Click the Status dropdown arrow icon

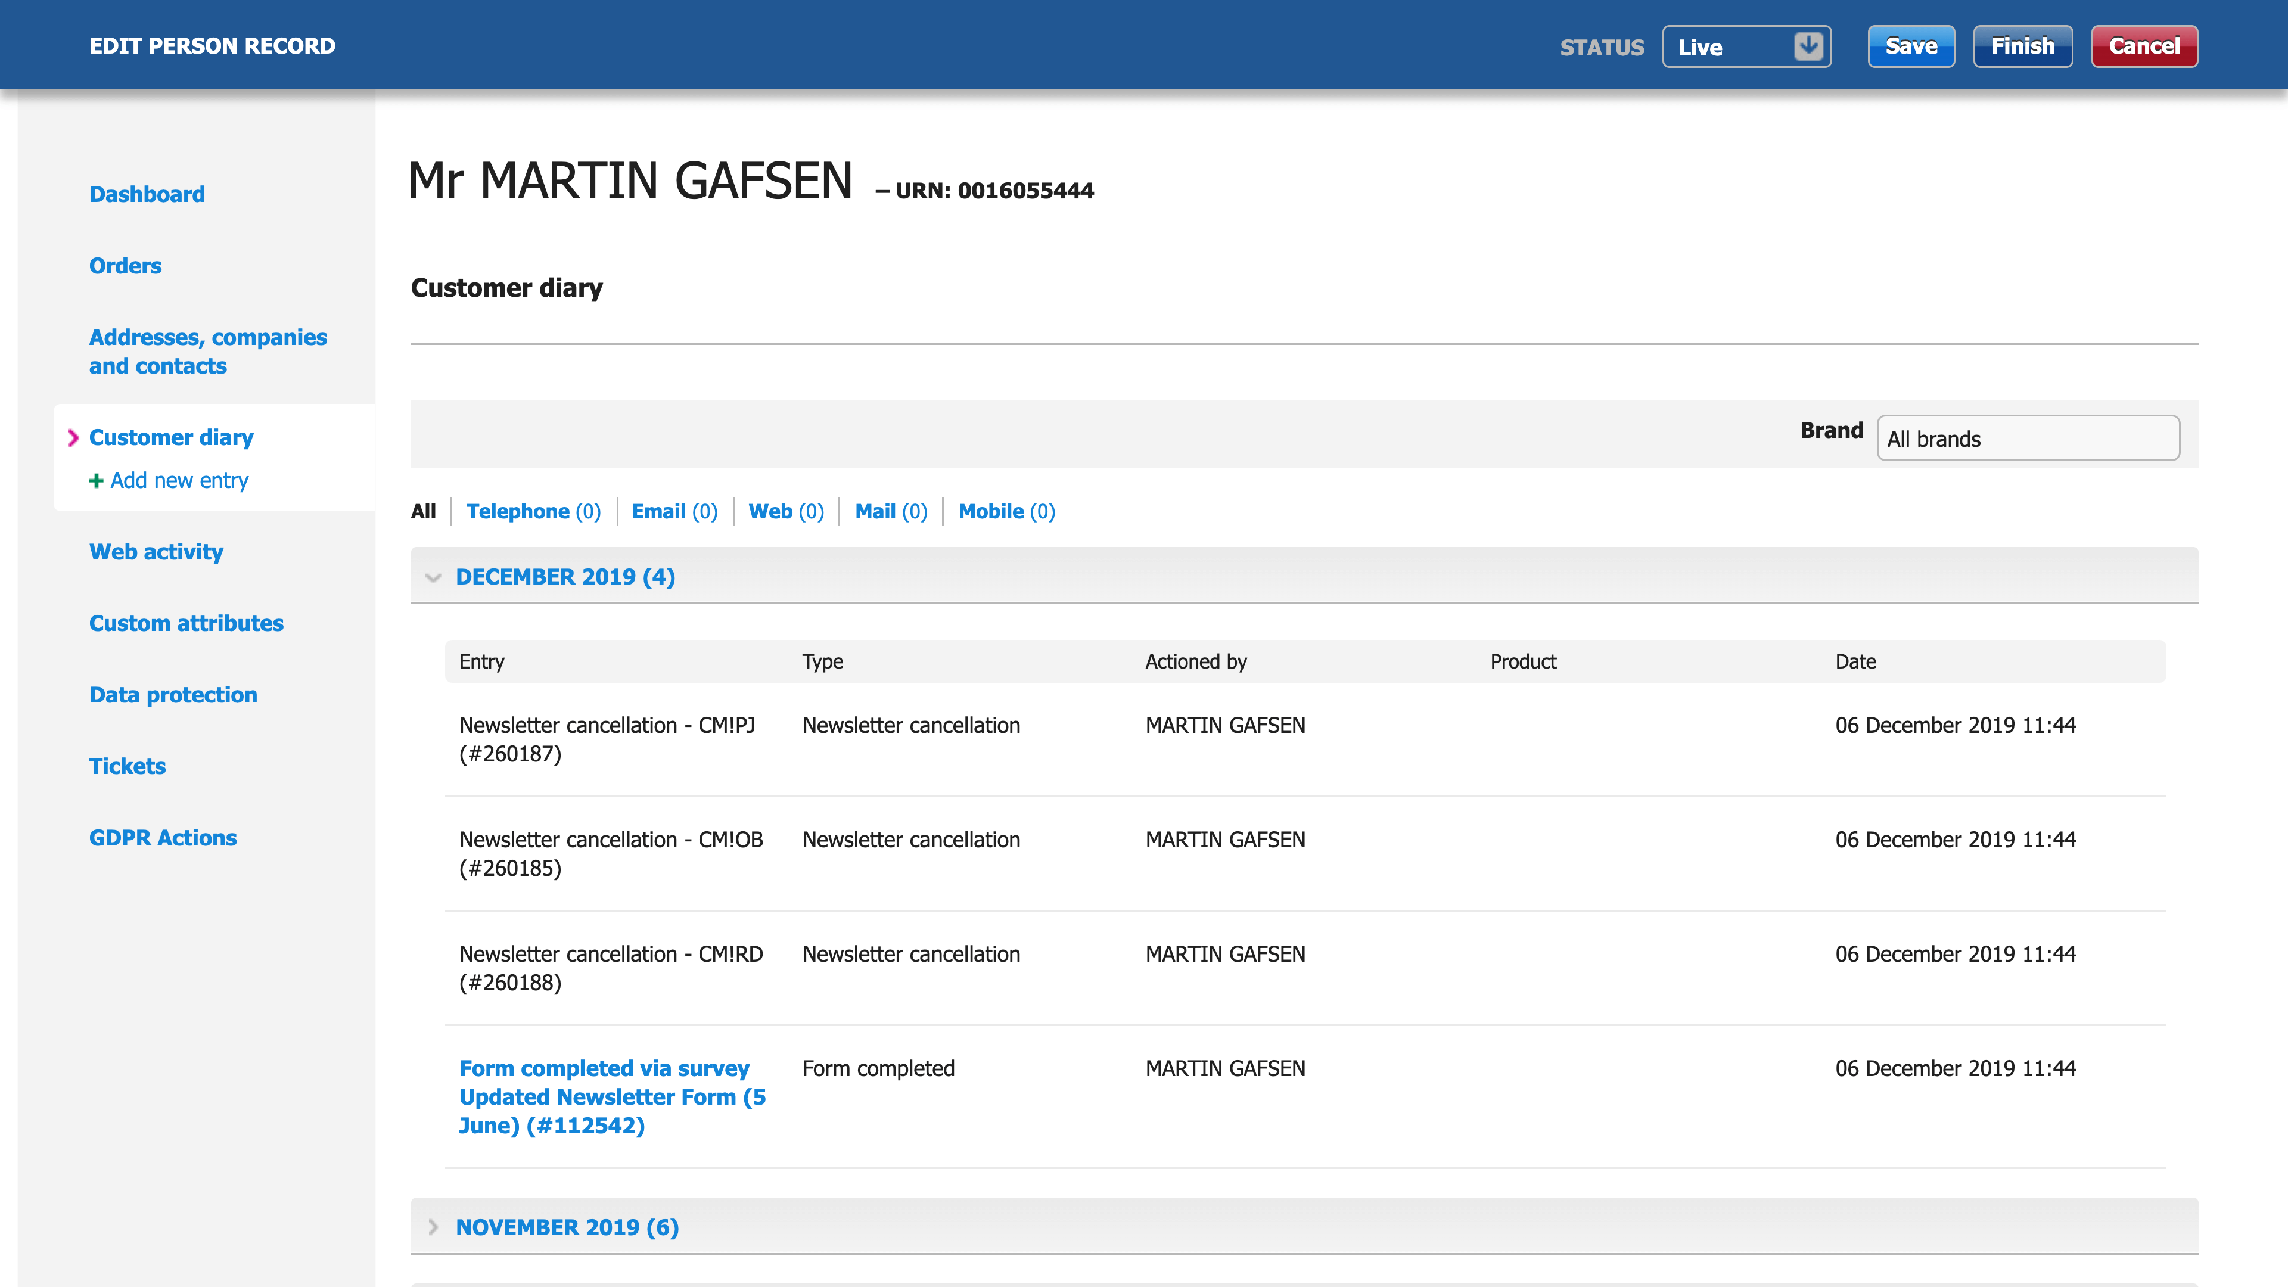coord(1808,46)
